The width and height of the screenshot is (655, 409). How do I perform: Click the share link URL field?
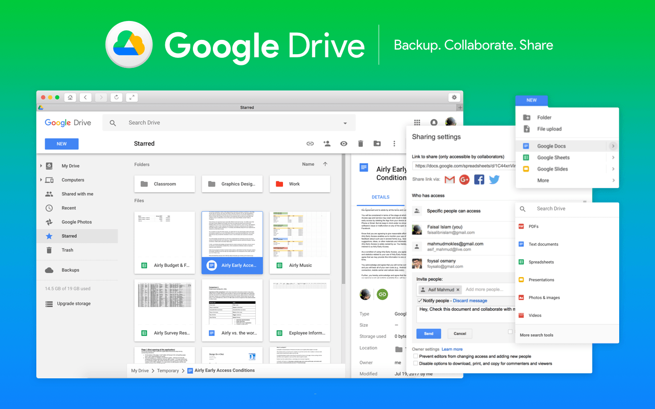pos(464,166)
